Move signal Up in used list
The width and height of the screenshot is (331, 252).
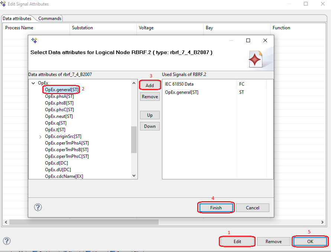point(150,115)
